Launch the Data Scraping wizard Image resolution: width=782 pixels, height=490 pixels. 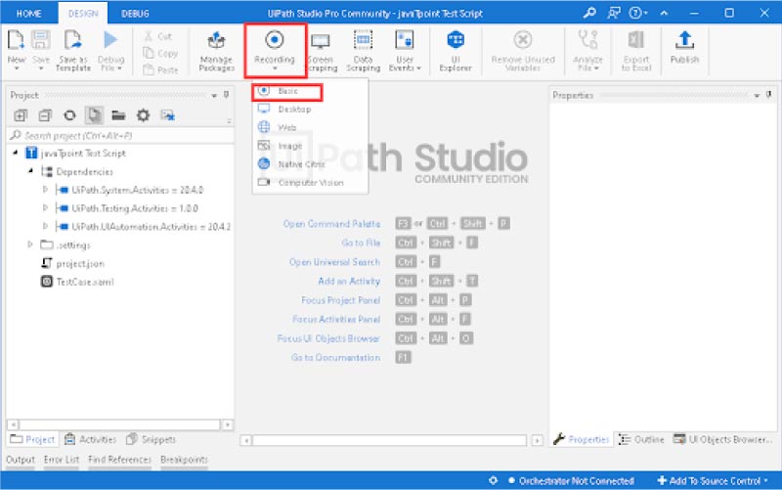tap(363, 50)
